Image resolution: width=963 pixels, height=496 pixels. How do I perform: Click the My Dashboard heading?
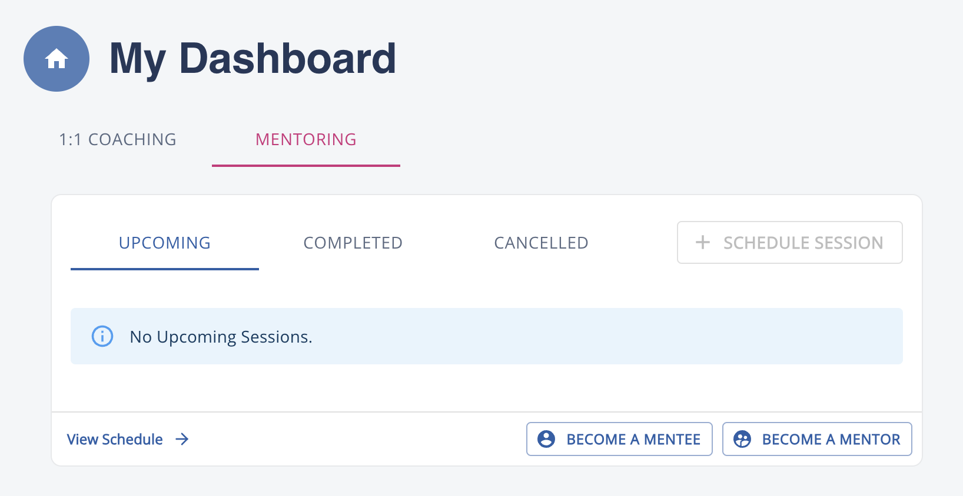(253, 59)
